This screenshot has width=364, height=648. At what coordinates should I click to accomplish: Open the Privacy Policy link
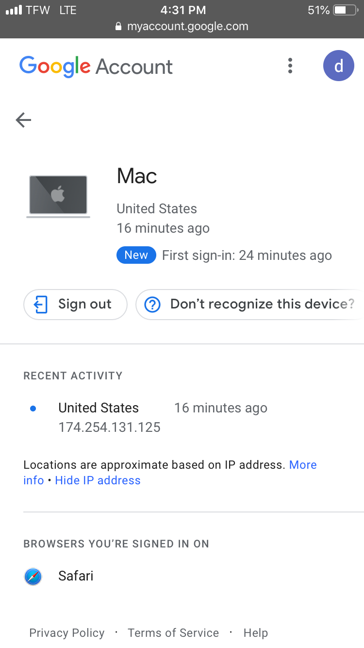67,633
